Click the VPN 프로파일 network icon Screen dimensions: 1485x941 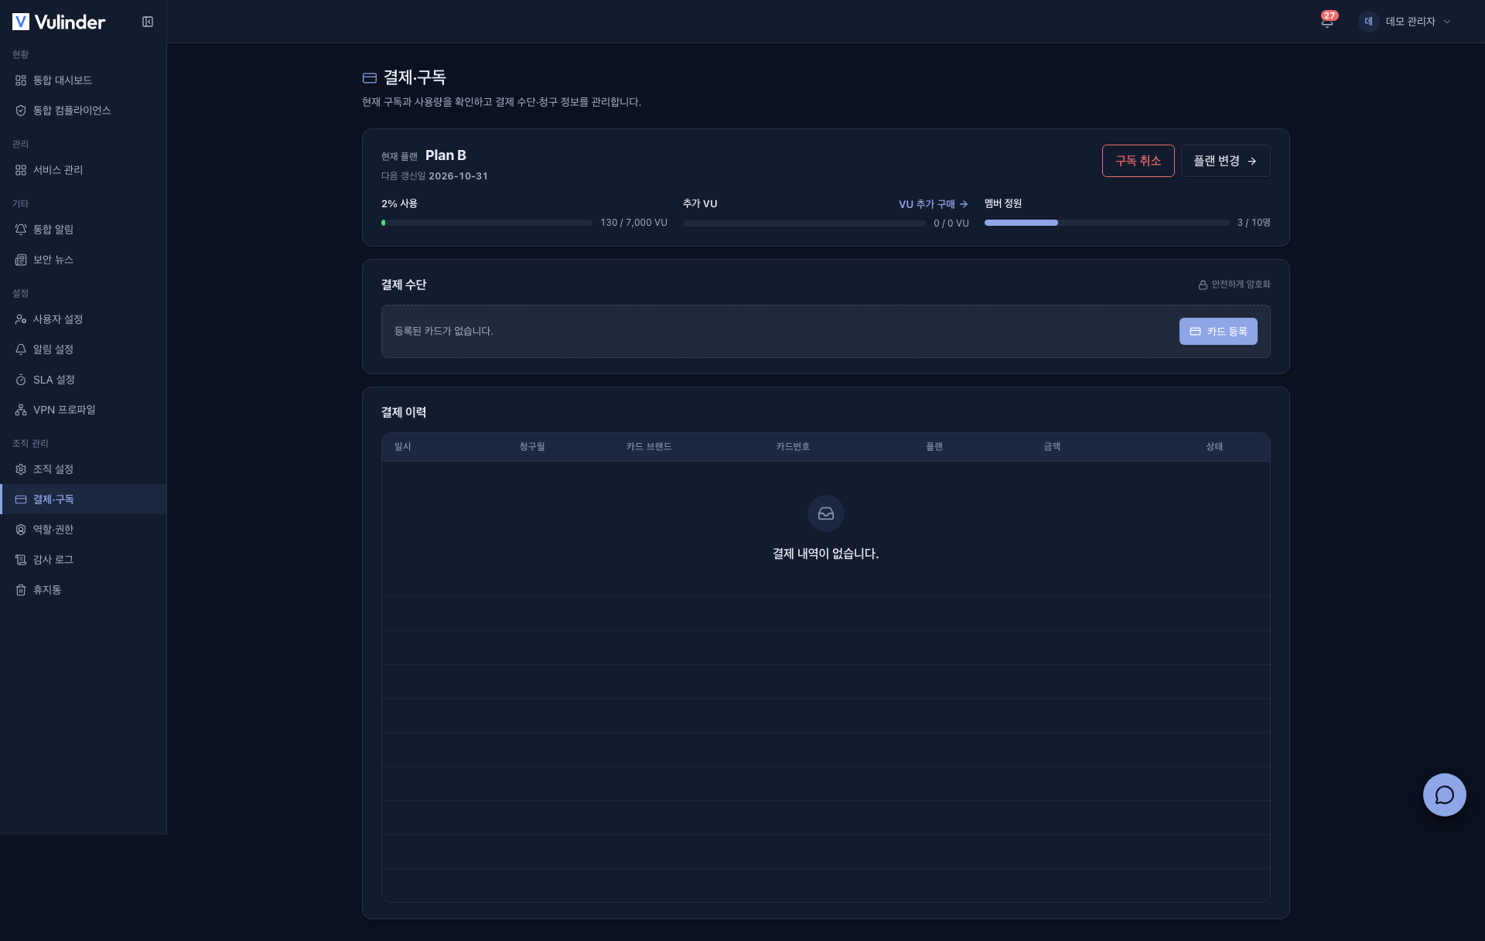(21, 410)
